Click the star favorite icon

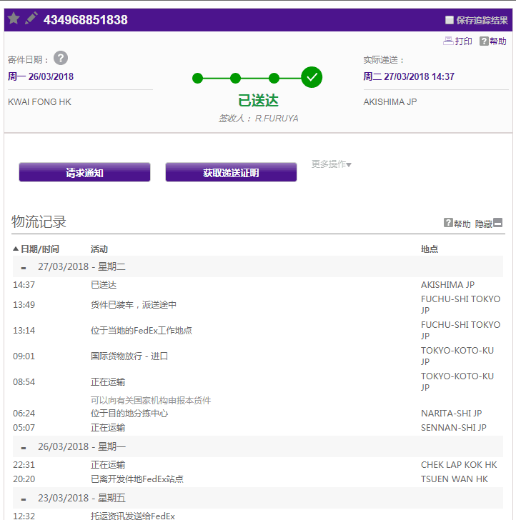click(x=14, y=19)
